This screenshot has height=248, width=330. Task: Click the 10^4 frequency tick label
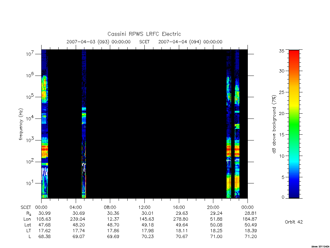pyautogui.click(x=30, y=119)
